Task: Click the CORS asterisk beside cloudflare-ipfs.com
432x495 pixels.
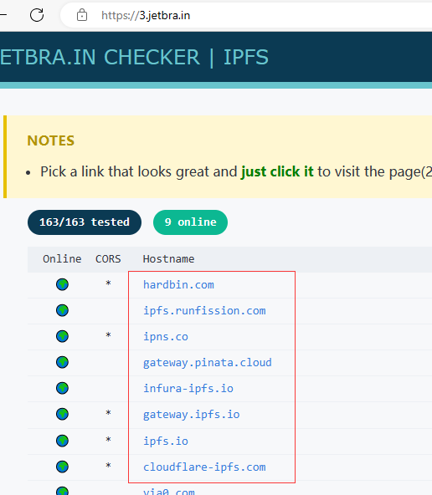Action: [108, 466]
